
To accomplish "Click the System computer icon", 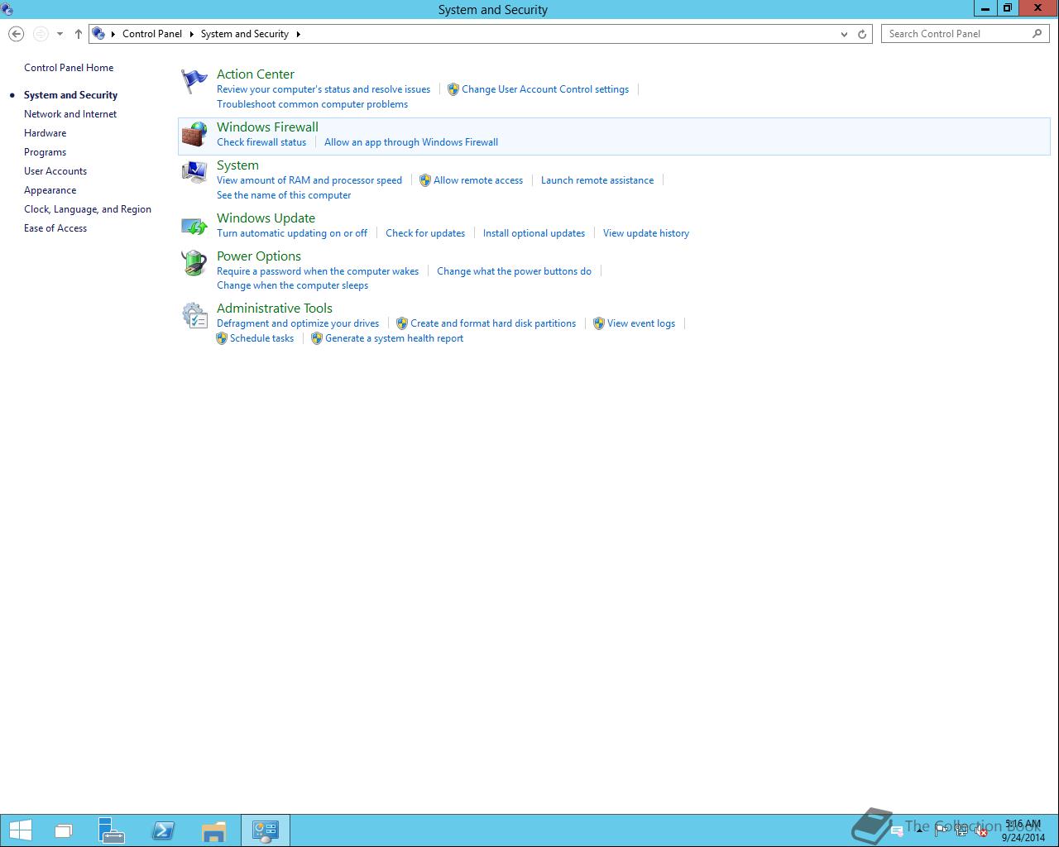I will click(194, 172).
